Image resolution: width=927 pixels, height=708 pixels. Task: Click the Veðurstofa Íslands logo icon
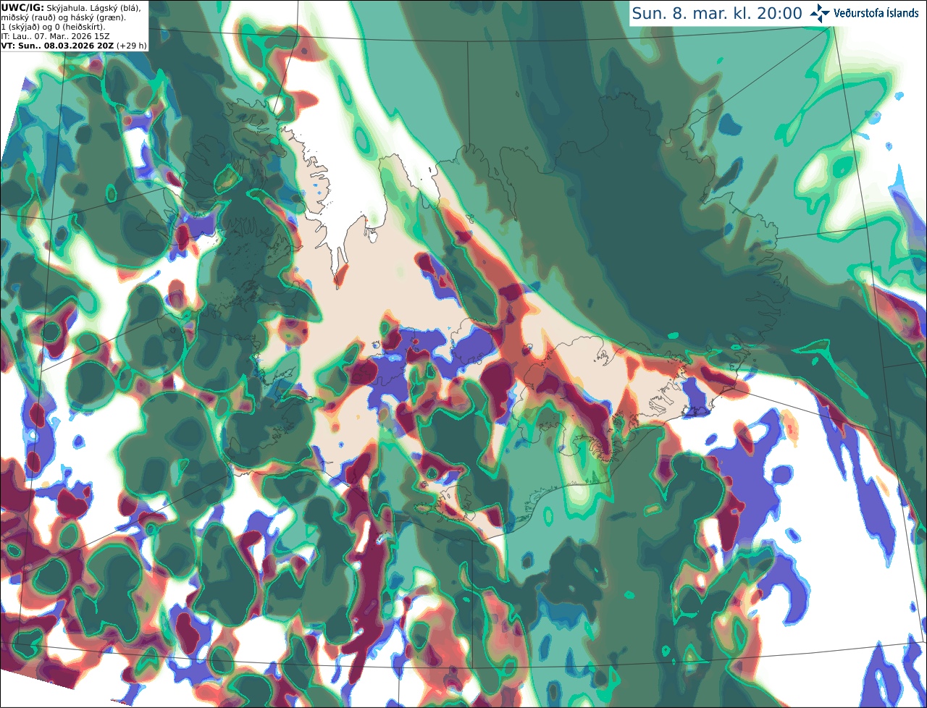point(820,13)
